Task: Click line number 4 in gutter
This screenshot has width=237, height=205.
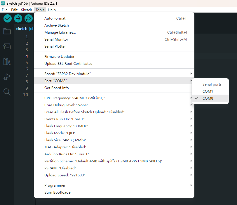Action: pyautogui.click(x=27, y=56)
